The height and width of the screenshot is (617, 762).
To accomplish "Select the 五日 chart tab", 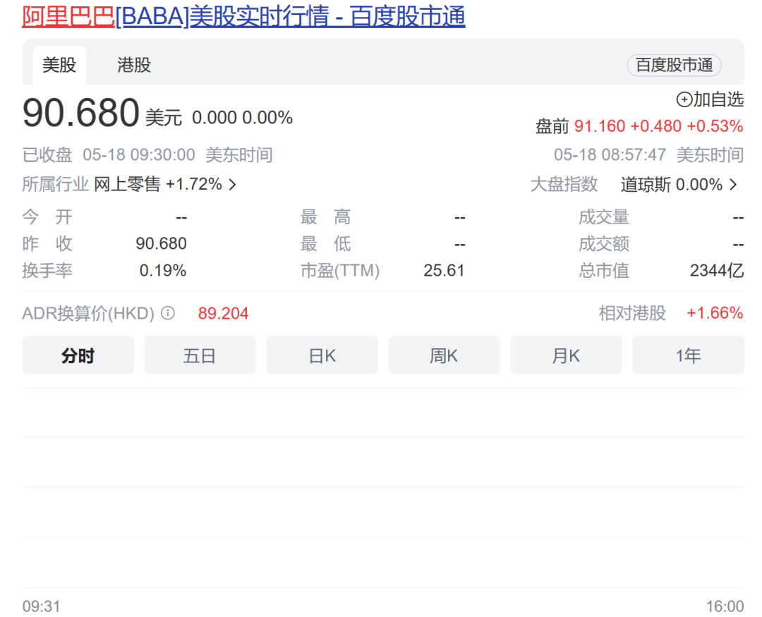I will click(200, 355).
